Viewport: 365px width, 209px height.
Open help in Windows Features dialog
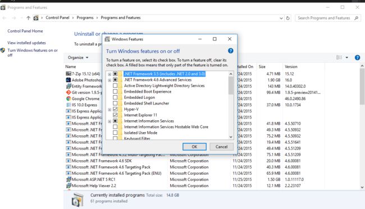(x=230, y=51)
